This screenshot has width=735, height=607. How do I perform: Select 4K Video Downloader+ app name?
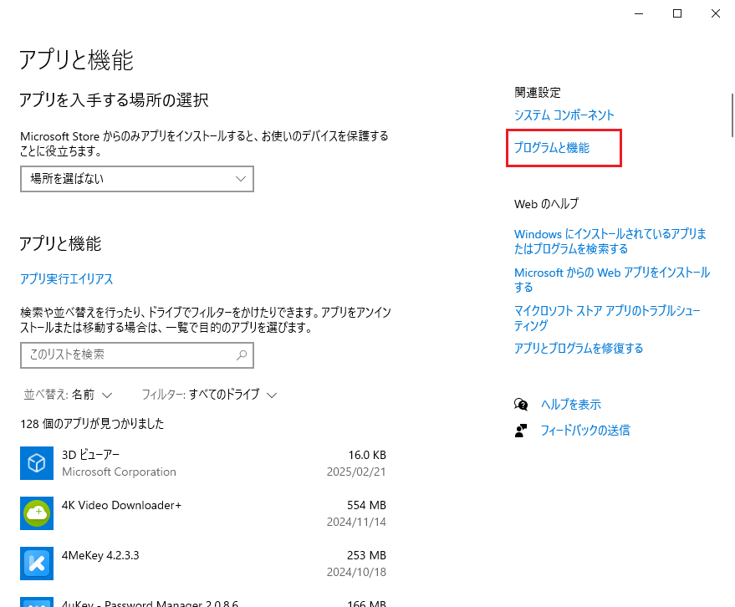coord(121,505)
